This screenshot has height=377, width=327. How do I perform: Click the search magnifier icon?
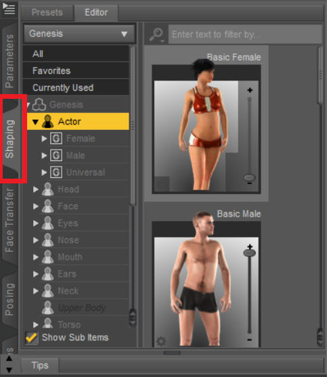pos(156,35)
